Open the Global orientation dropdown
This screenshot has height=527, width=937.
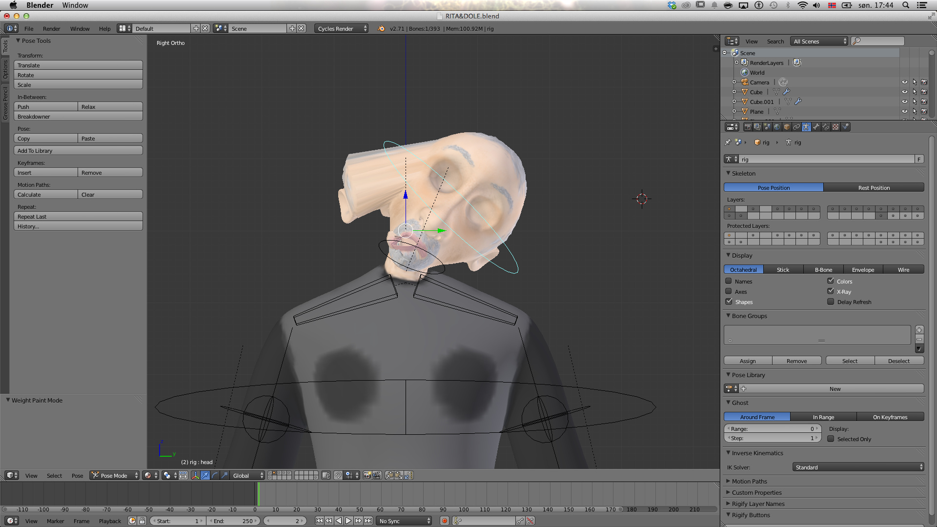click(x=247, y=475)
